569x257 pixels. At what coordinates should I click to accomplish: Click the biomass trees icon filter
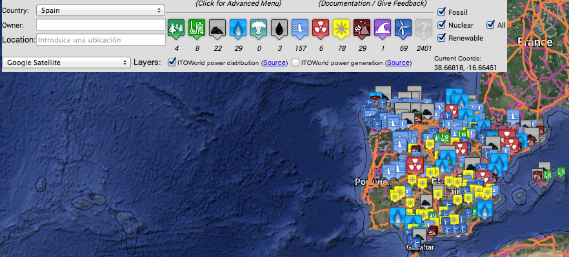pyautogui.click(x=176, y=28)
